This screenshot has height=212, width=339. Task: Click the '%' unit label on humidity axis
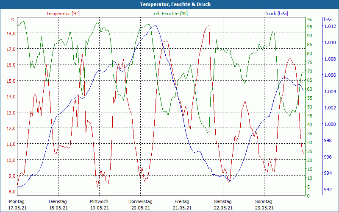(x=310, y=20)
